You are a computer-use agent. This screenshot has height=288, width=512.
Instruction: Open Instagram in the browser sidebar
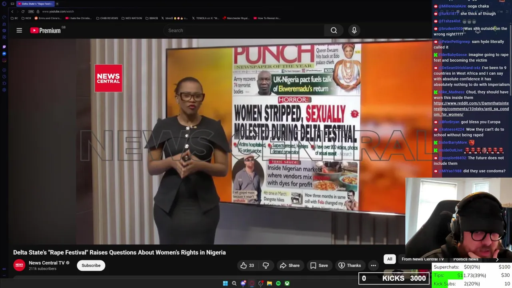[x=4, y=61]
